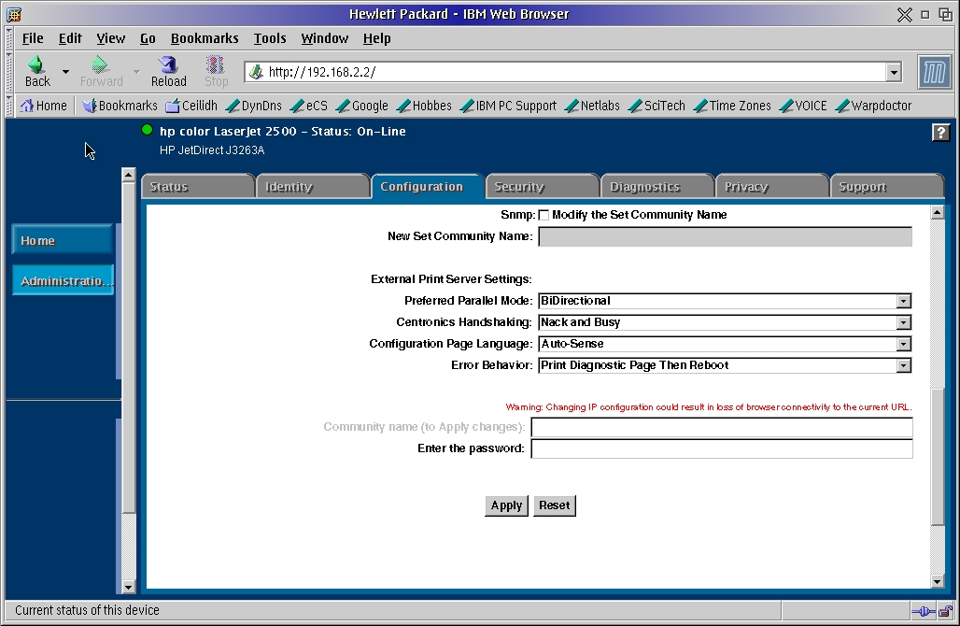Switch to the Privacy tab
The width and height of the screenshot is (960, 626).
772,187
